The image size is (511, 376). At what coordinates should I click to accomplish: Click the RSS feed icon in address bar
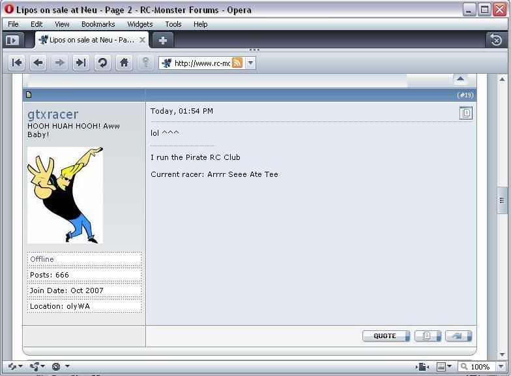(237, 63)
